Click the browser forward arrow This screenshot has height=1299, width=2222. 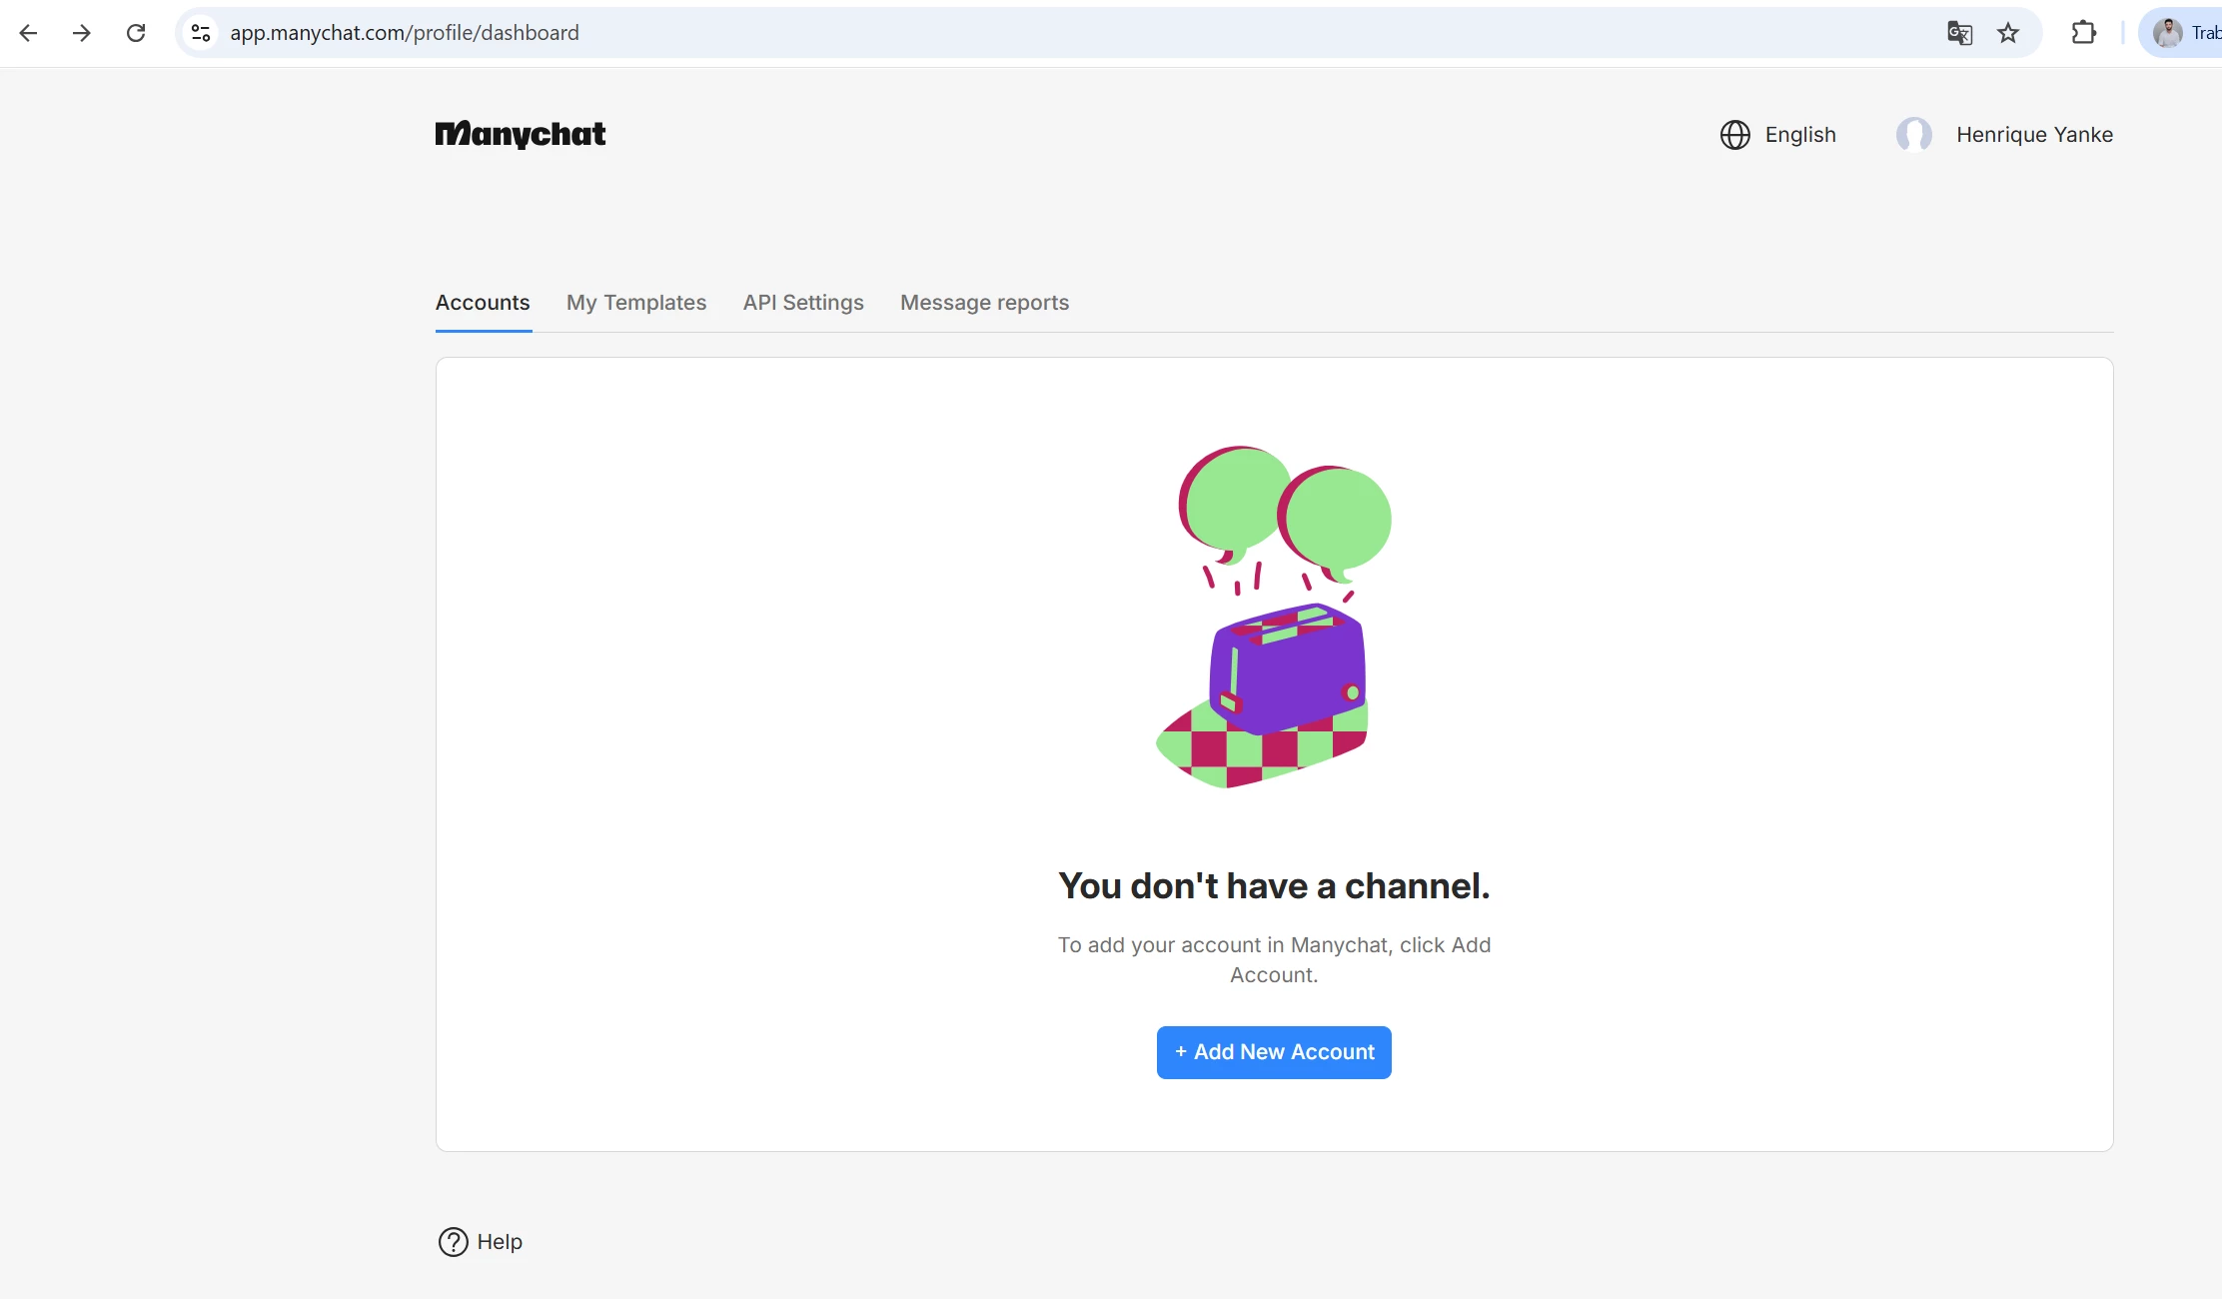click(x=82, y=33)
